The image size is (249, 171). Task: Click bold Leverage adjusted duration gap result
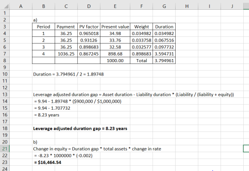80,128
